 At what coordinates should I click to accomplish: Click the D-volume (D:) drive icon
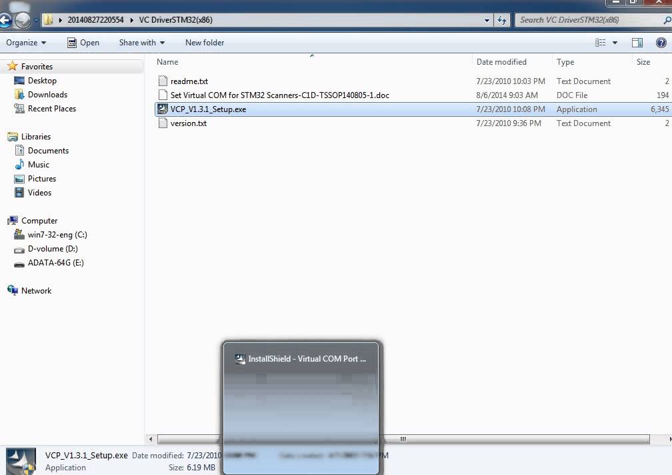(x=19, y=249)
